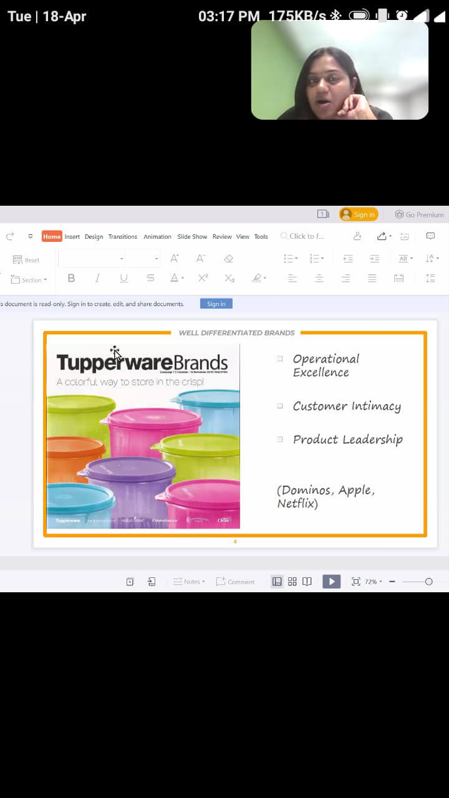449x798 pixels.
Task: Expand the font color dropdown arrow
Action: point(183,279)
